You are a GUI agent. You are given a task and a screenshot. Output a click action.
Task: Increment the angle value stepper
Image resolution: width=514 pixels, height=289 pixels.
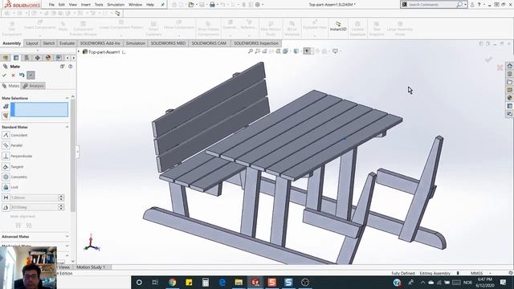61,206
